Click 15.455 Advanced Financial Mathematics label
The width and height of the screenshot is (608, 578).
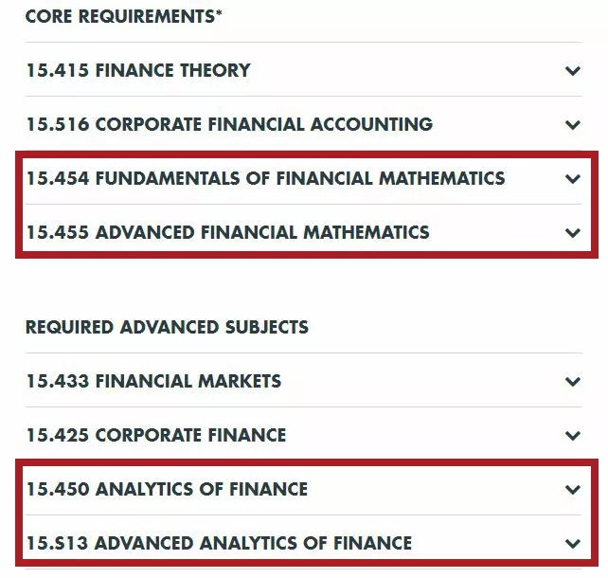pos(227,232)
